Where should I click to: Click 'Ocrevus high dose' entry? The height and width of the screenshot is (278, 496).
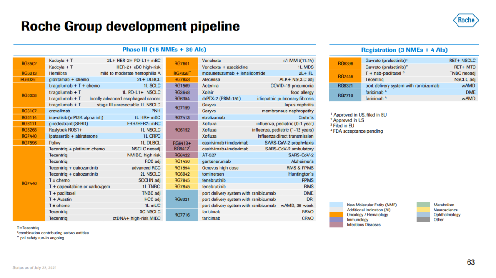220,168
